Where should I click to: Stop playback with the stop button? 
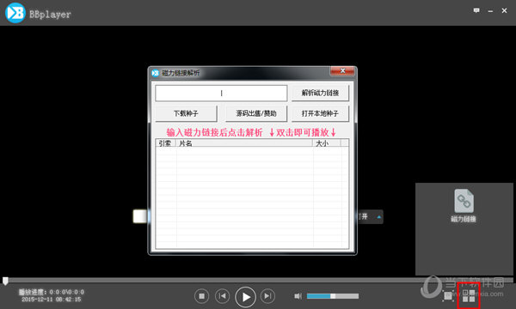coord(201,296)
